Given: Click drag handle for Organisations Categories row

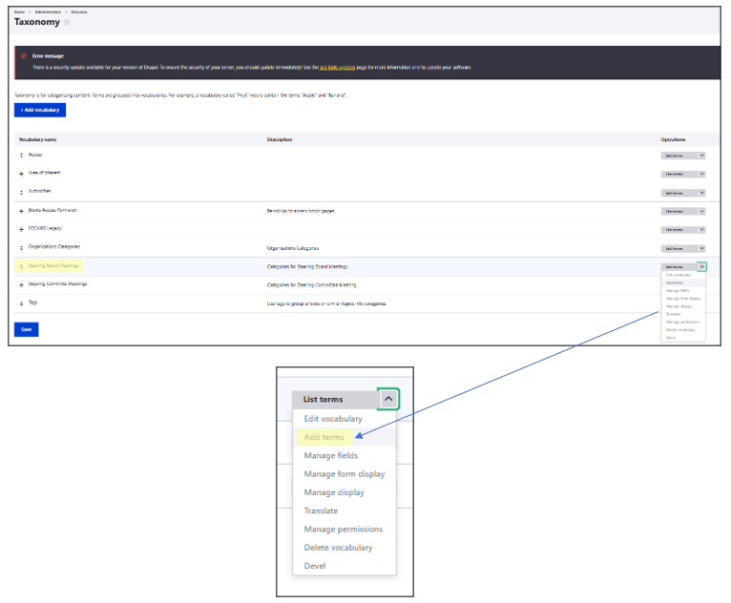Looking at the screenshot, I should tap(21, 248).
